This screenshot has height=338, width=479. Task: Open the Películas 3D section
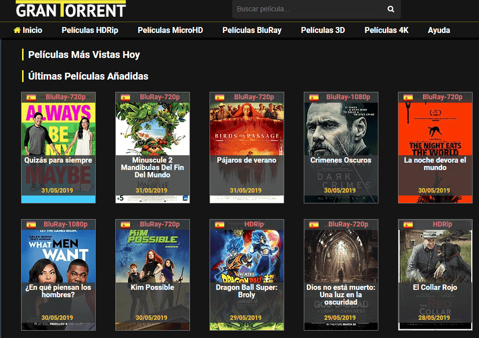323,30
